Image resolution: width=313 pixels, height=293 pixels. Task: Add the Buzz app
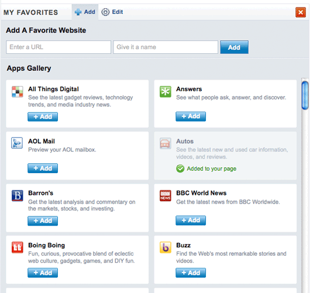click(x=191, y=273)
